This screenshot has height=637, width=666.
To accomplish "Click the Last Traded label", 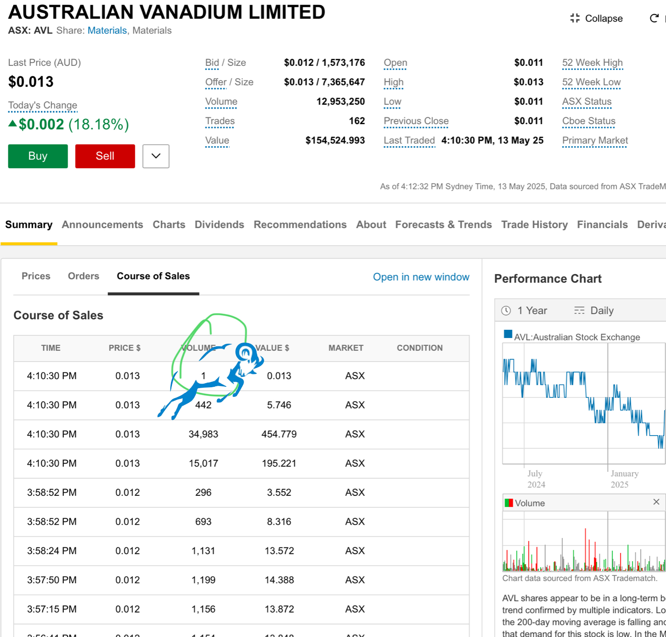I will tap(409, 141).
